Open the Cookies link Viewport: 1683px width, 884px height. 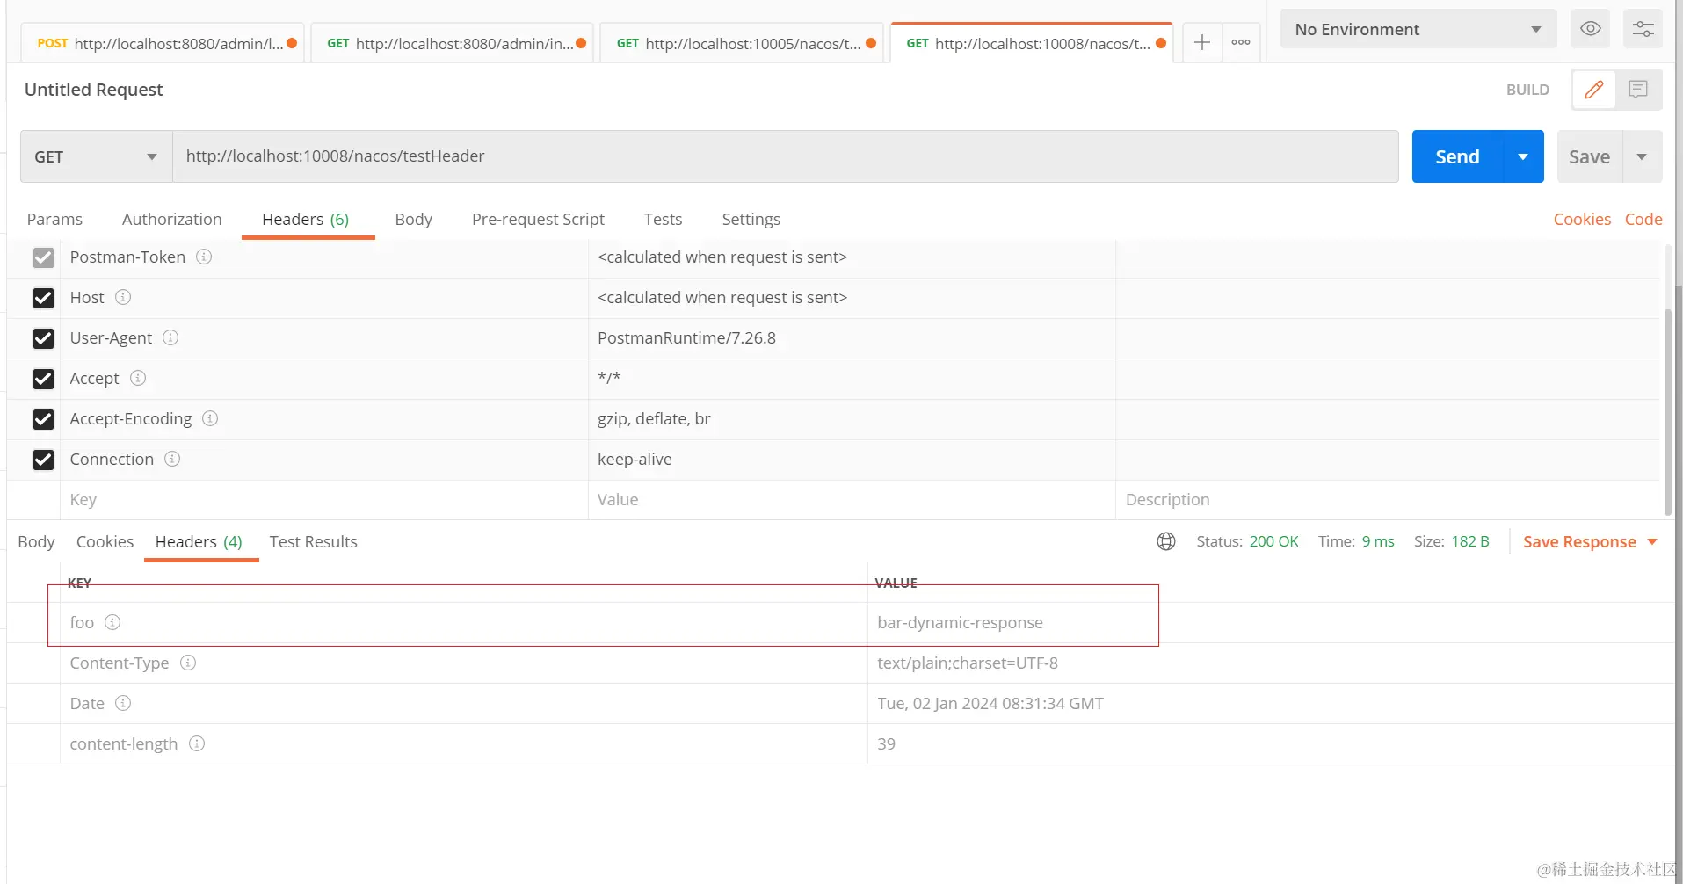pyautogui.click(x=1581, y=219)
